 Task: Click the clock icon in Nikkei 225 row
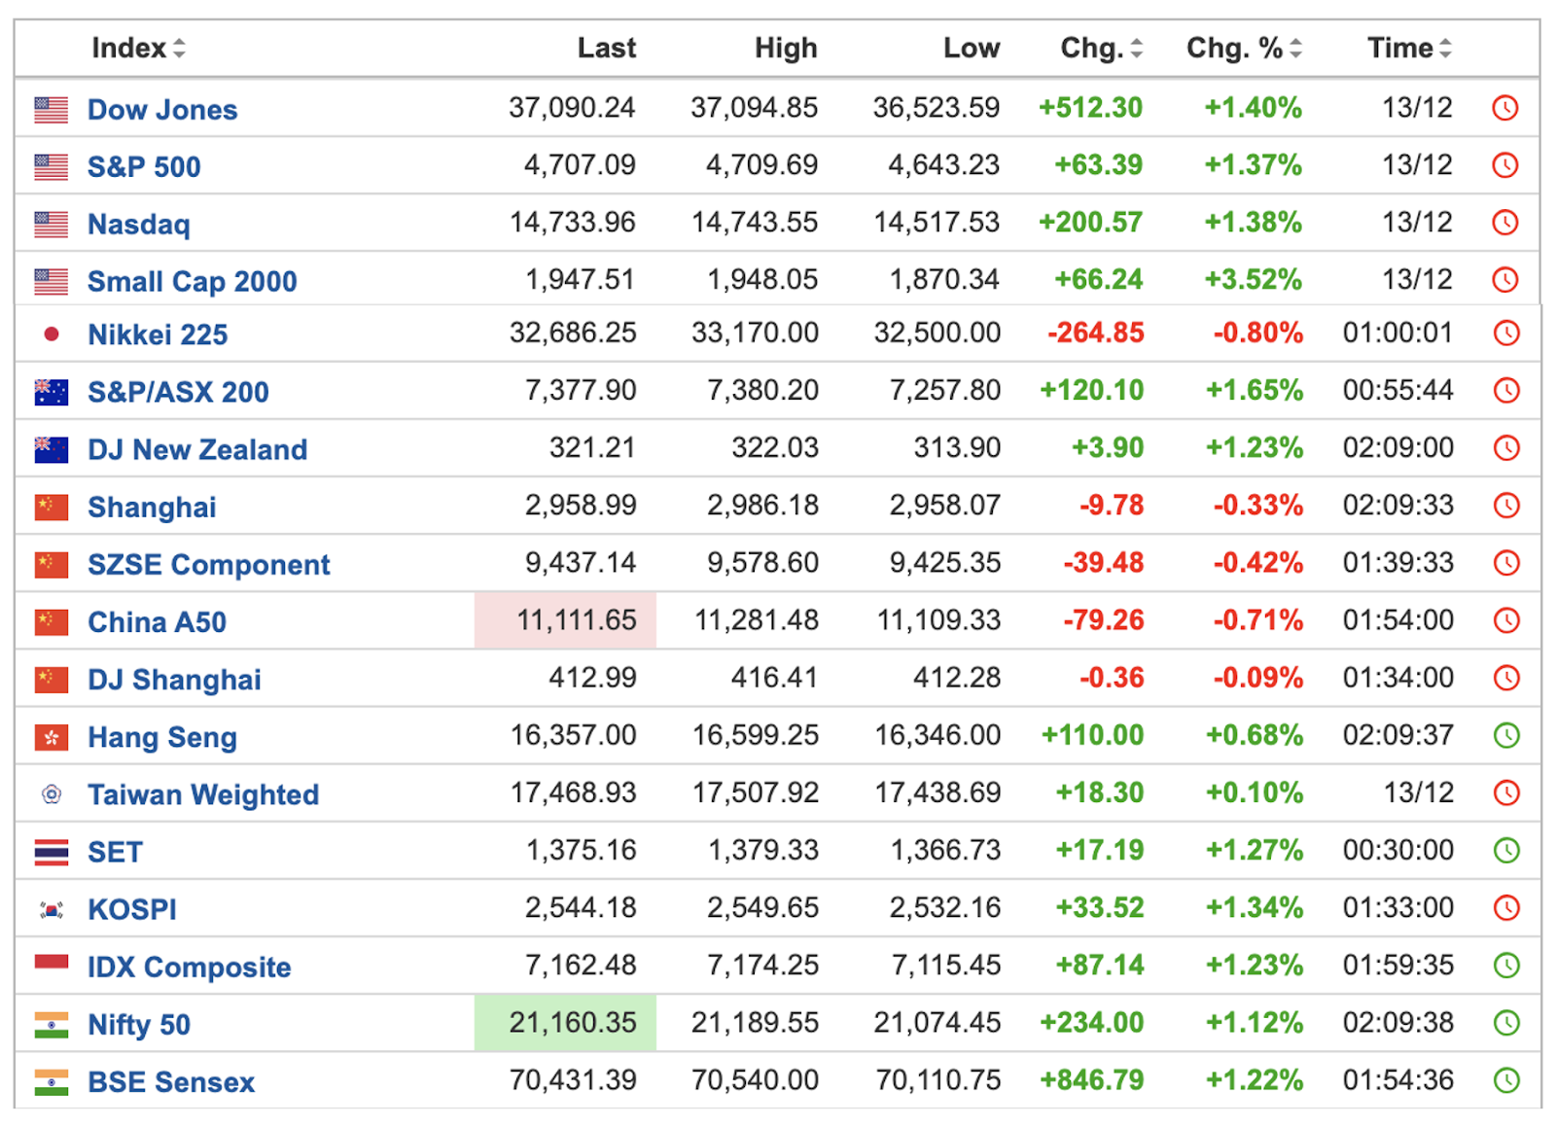tap(1505, 334)
